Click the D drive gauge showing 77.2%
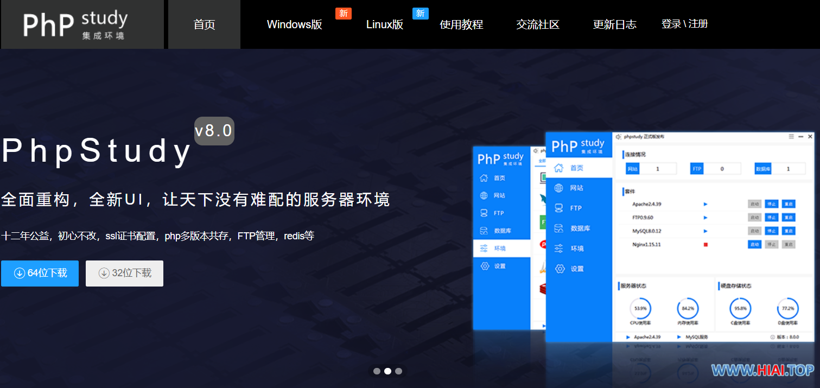Screen dimensions: 820x388 787,308
